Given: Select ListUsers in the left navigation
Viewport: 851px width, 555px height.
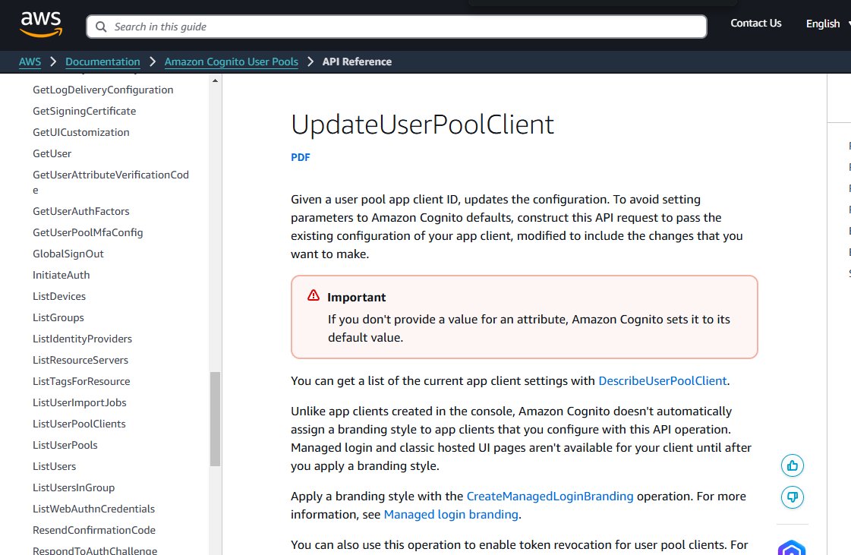Looking at the screenshot, I should point(54,466).
